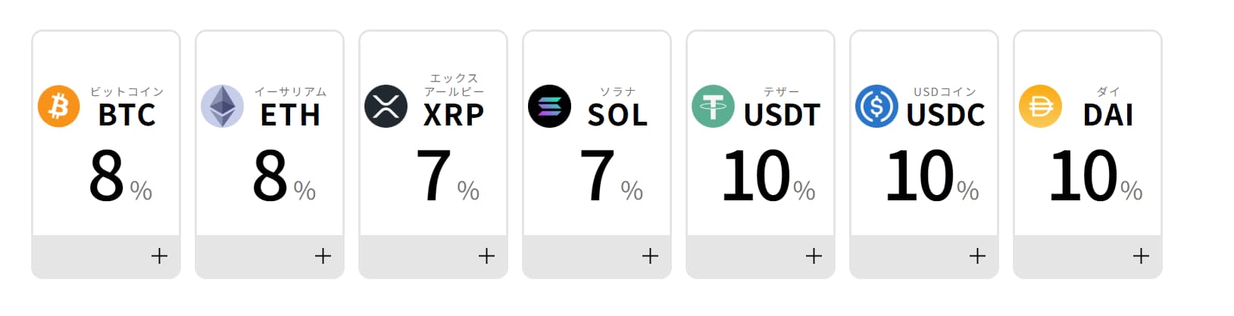Screen dimensions: 1234x316
Task: Expand the BTC card with plus
Action: [159, 256]
